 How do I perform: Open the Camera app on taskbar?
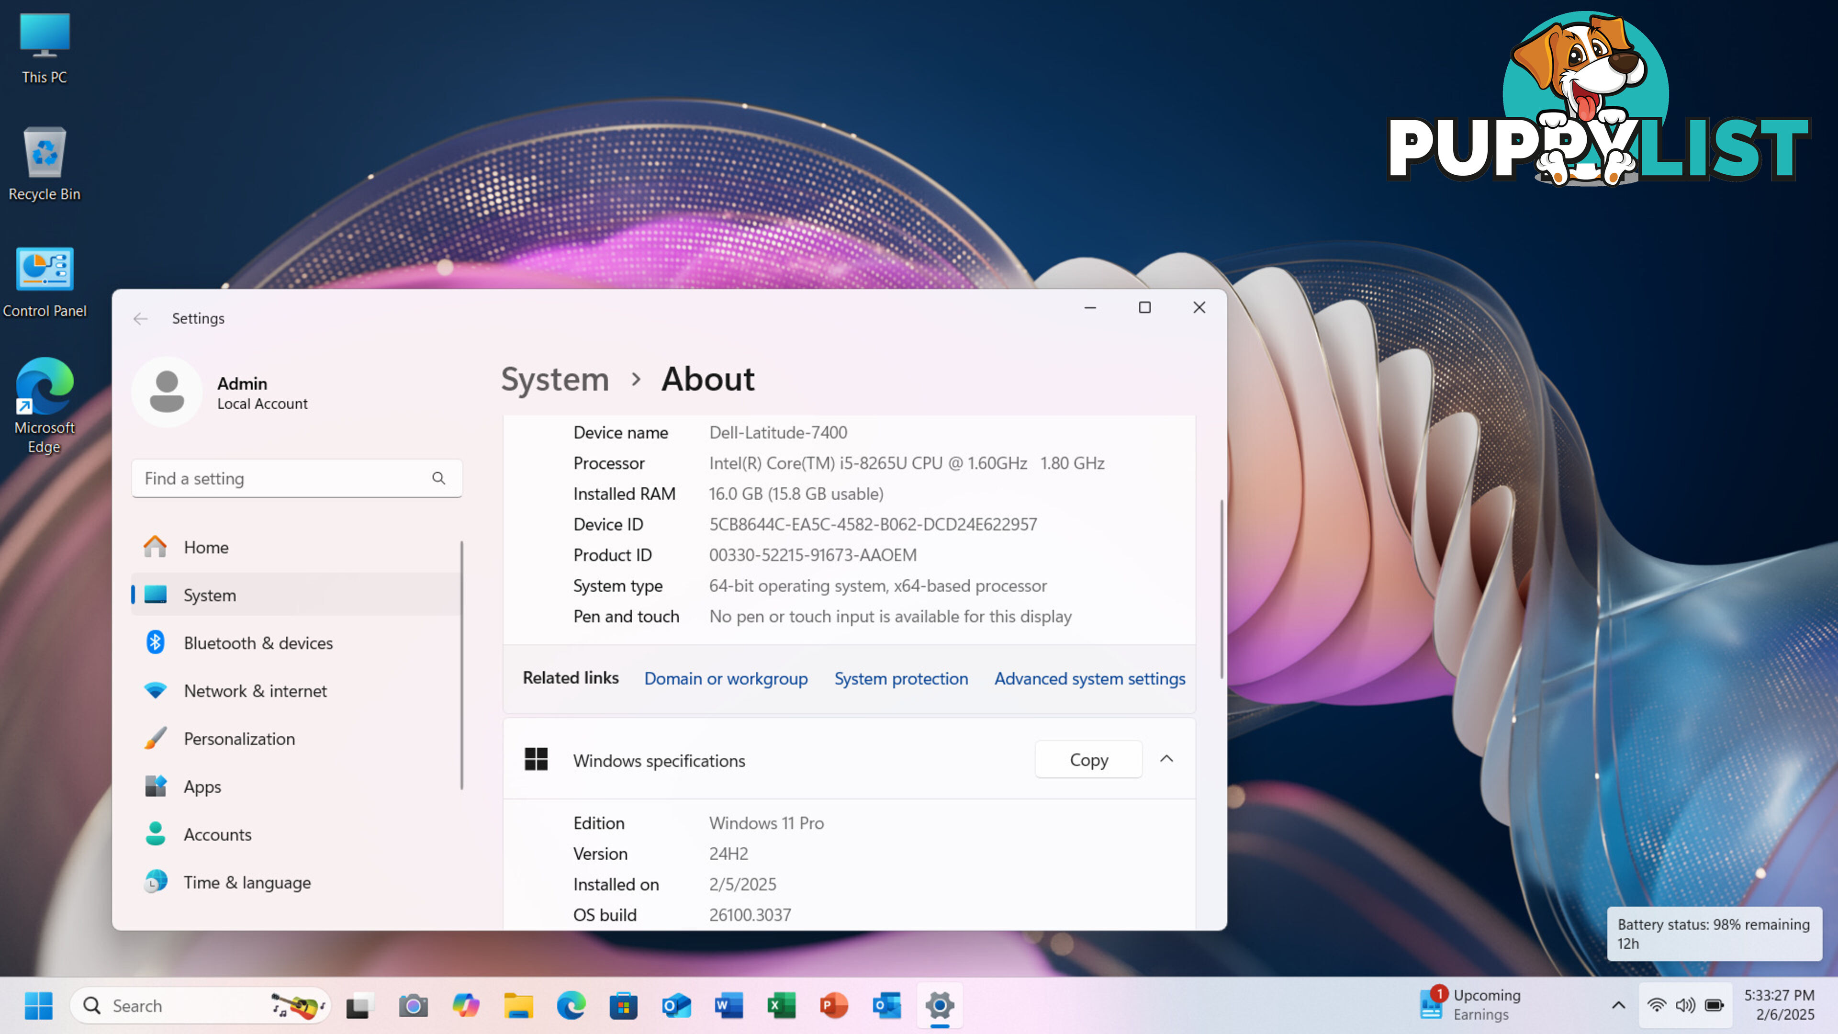click(x=413, y=1005)
